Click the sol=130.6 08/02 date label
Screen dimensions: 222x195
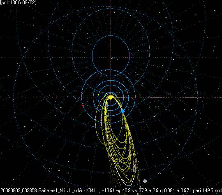[x=18, y=2]
